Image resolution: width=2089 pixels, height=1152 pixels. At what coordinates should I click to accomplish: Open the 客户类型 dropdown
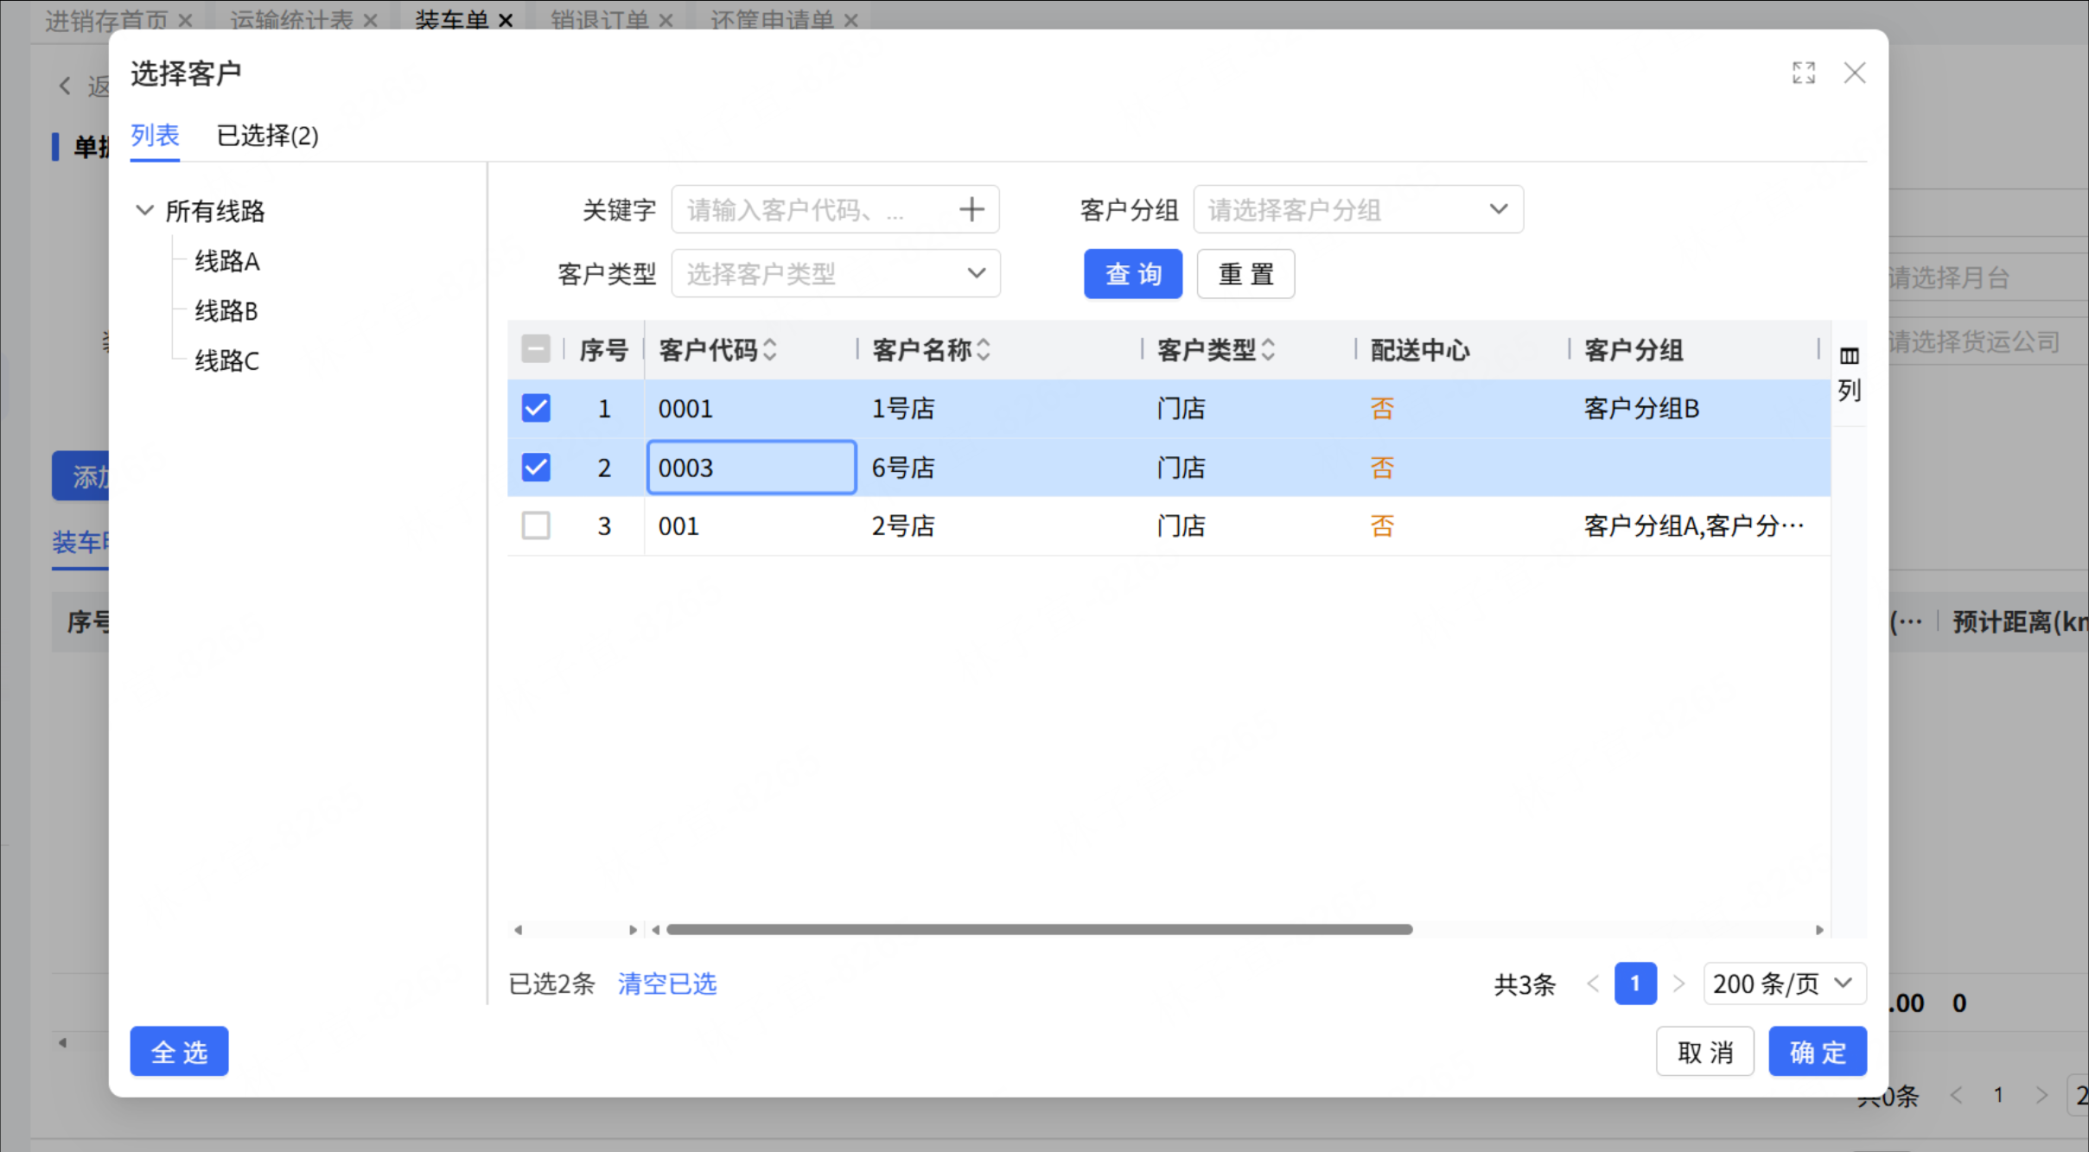tap(835, 274)
